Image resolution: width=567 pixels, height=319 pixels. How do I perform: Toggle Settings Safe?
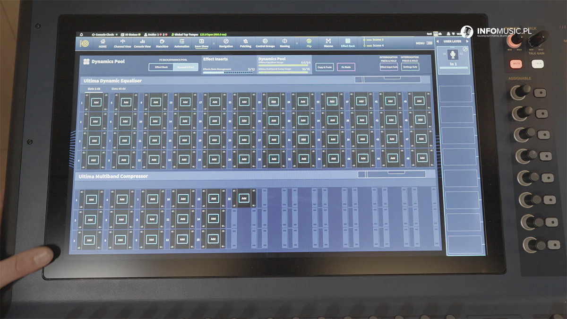tap(410, 67)
